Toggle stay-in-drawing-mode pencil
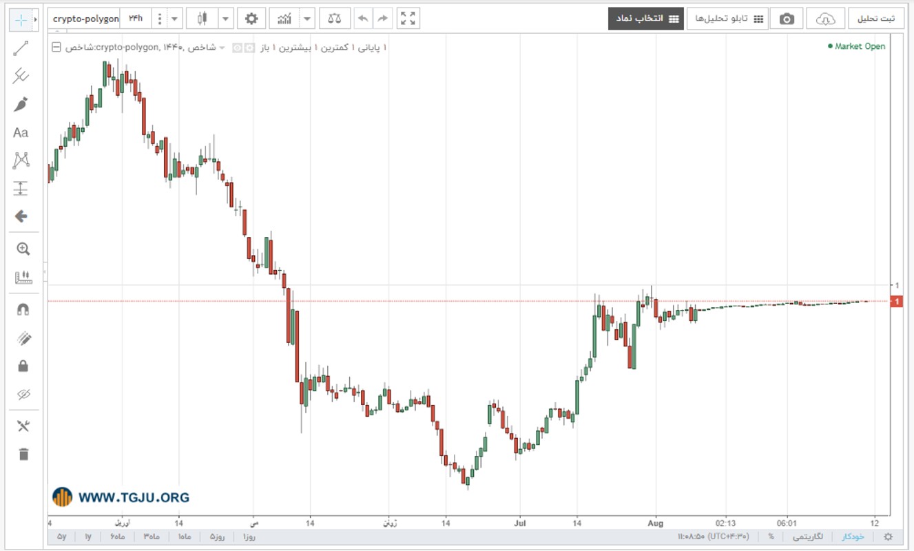Screen dimensions: 914x551 tap(23, 338)
